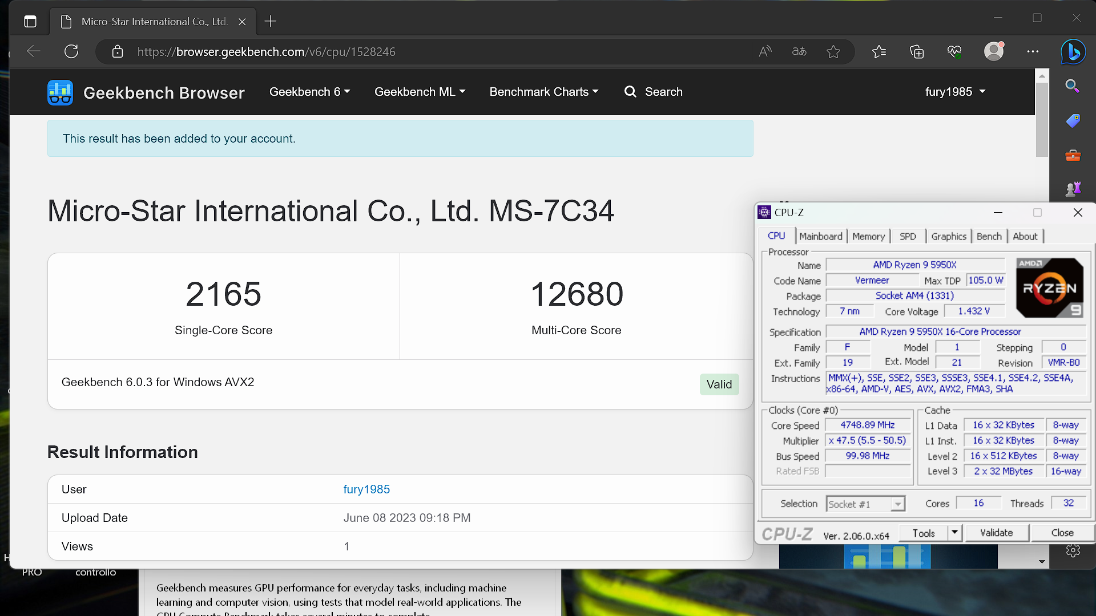
Task: Open the Socket #1 selection combo box
Action: click(x=865, y=504)
